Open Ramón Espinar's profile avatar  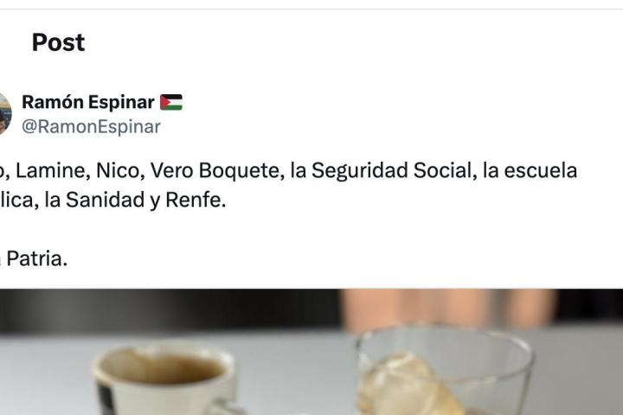coord(5,114)
